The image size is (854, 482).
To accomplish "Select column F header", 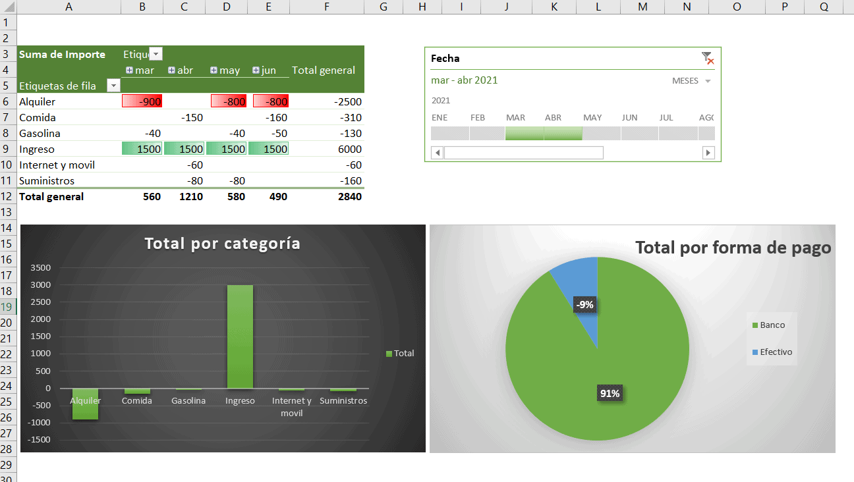I will tap(327, 7).
